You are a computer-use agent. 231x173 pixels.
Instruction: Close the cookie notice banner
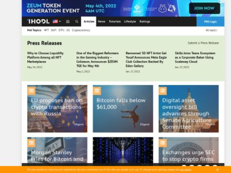218,170
